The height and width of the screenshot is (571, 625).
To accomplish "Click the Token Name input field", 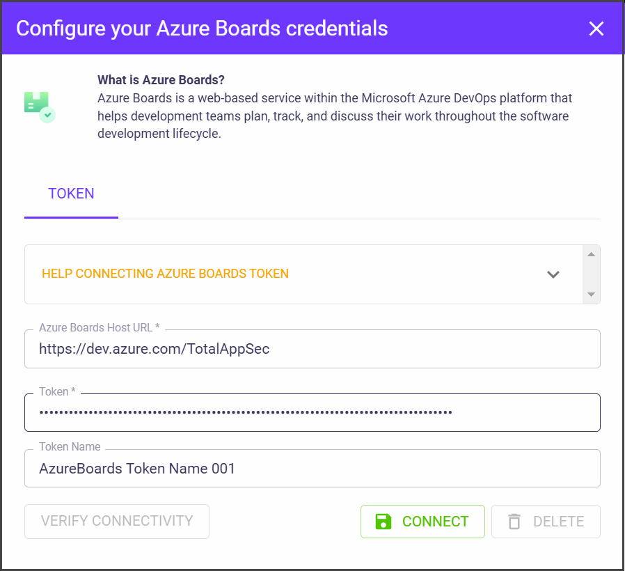I will [x=312, y=469].
